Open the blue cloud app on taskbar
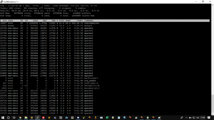The height and width of the screenshot is (120, 214). [x=67, y=118]
